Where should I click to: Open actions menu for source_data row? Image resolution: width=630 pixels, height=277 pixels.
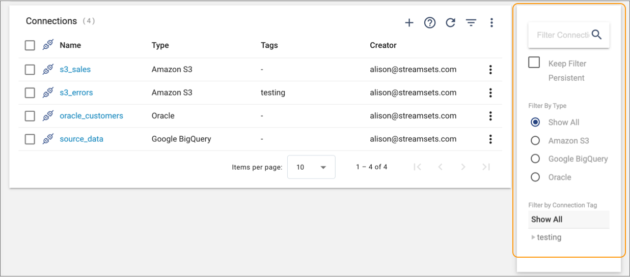click(x=490, y=139)
